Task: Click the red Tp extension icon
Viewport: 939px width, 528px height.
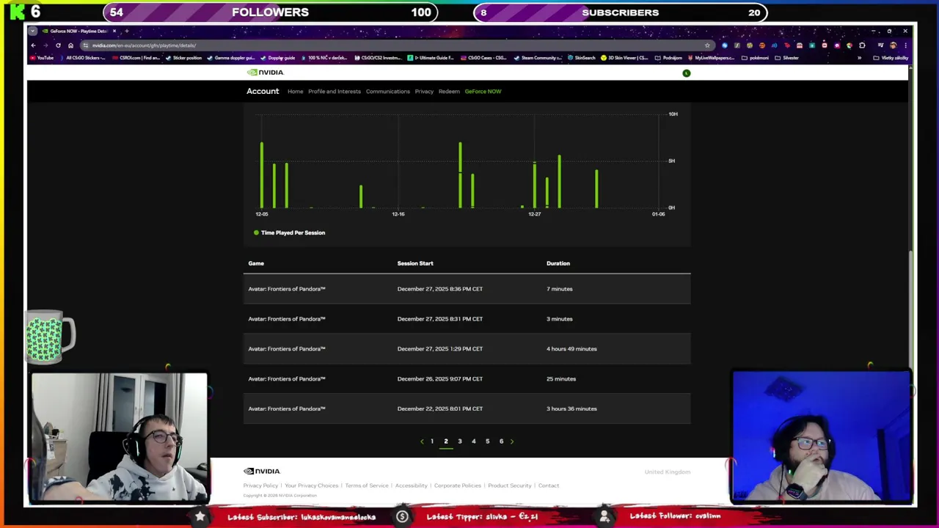Action: 787,45
